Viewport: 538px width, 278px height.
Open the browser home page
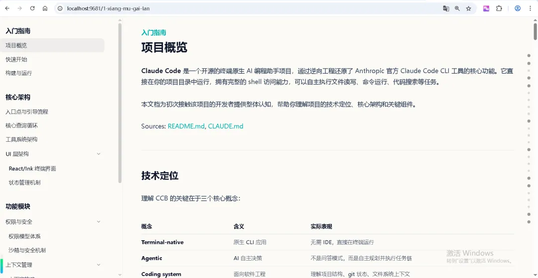(45, 8)
